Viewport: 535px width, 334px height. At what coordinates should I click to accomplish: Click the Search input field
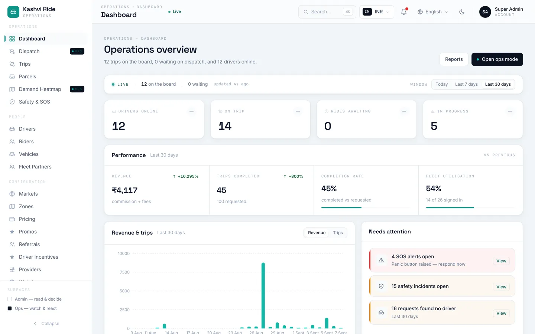(327, 12)
